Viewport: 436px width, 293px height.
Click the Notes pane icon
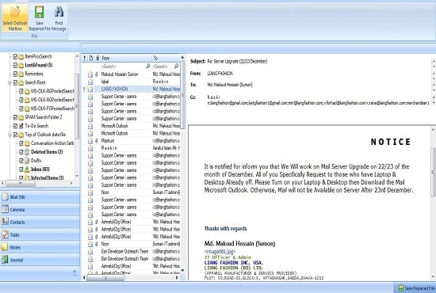(x=5, y=246)
